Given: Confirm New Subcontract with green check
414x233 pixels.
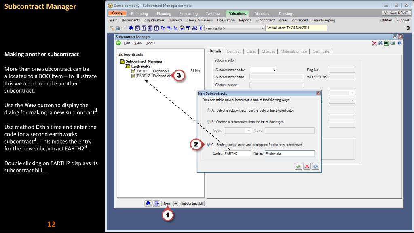Looking at the screenshot, I should coord(298,166).
